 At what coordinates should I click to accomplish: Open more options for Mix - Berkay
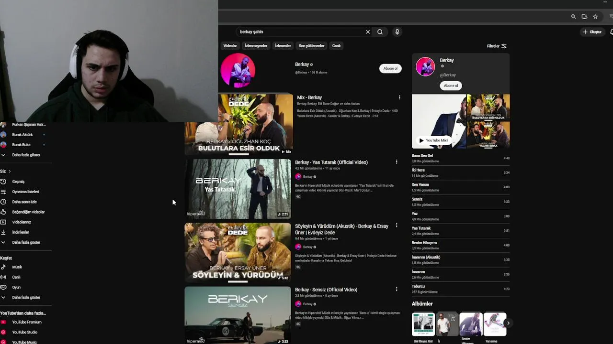click(399, 97)
